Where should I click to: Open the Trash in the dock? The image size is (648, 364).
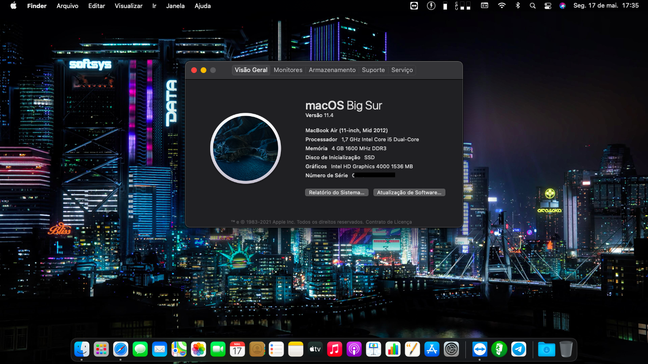coord(566,349)
